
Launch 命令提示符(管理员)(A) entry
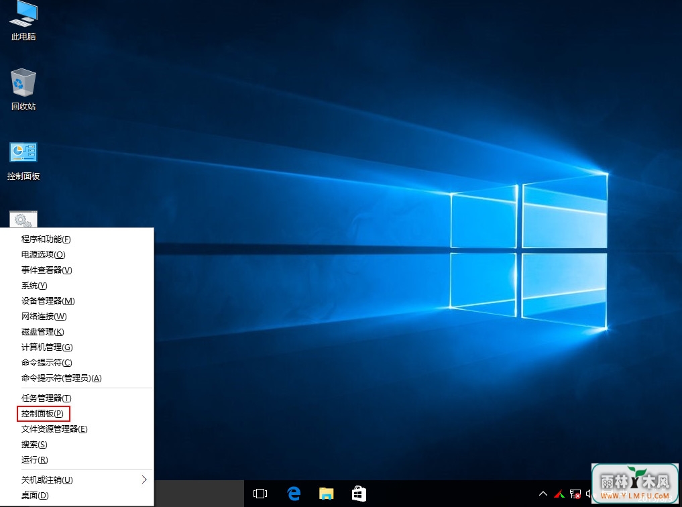coord(77,378)
